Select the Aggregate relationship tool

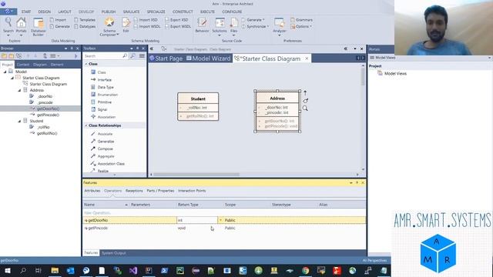click(x=102, y=156)
